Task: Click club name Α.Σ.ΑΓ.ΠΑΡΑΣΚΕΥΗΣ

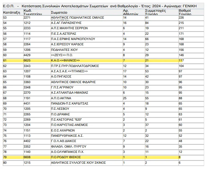Action: tap(66, 23)
